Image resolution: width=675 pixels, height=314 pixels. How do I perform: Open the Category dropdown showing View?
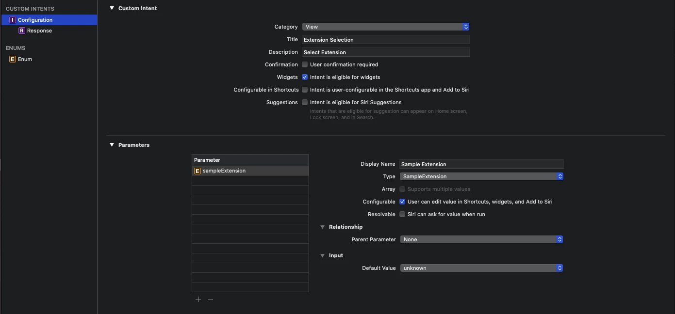coord(385,27)
